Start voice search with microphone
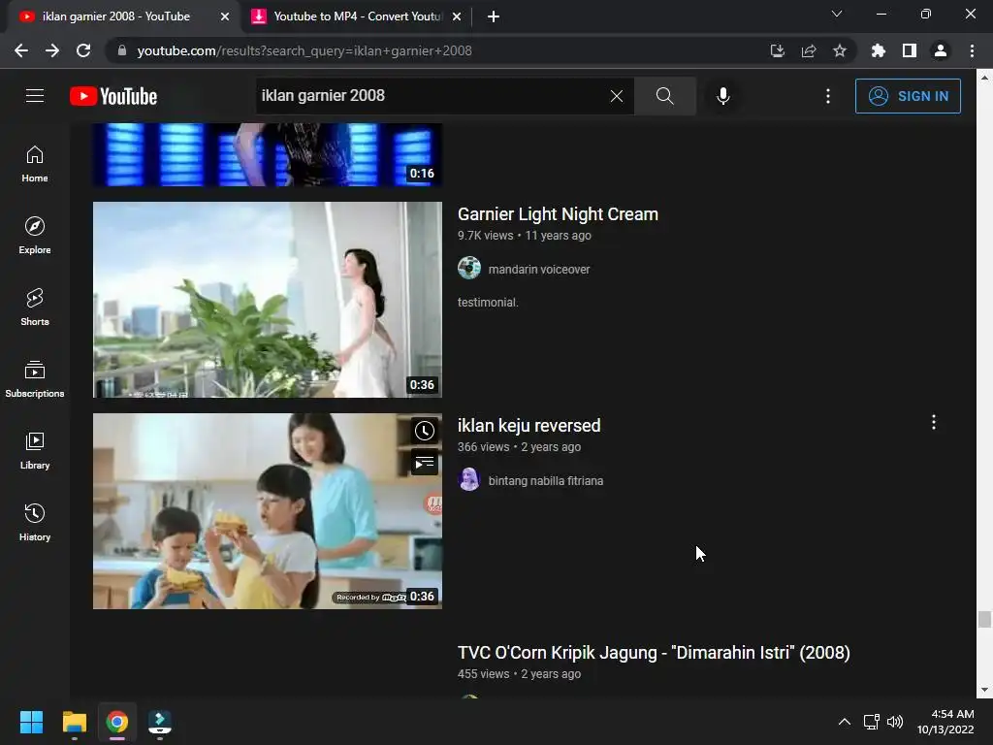The image size is (993, 745). click(723, 96)
